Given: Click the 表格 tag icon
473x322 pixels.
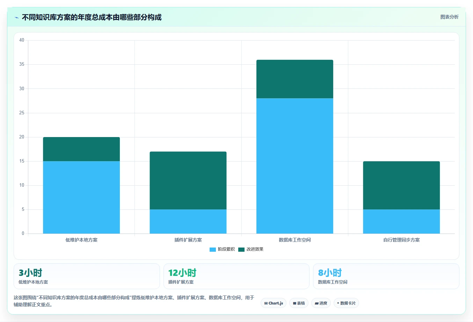Looking at the screenshot, I should coord(294,303).
